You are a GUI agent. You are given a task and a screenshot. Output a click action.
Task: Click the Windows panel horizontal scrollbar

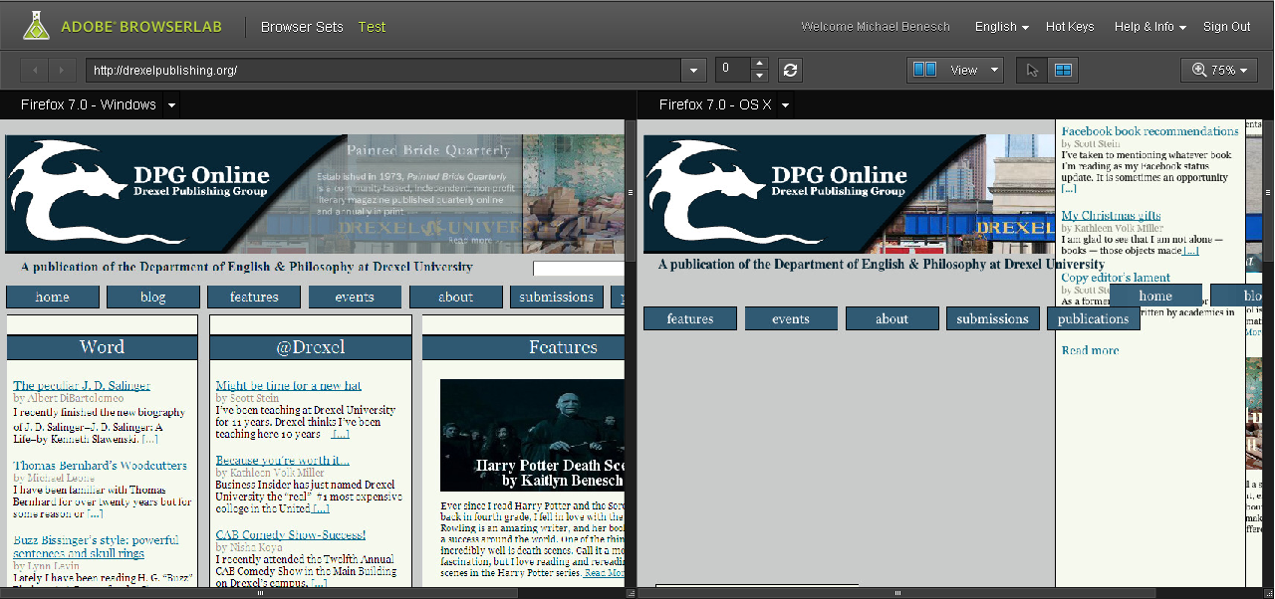point(262,593)
